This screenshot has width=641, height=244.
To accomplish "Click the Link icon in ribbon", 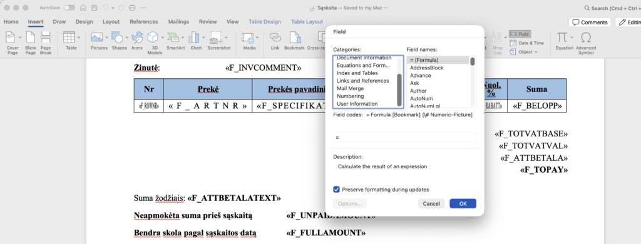I will tap(275, 38).
